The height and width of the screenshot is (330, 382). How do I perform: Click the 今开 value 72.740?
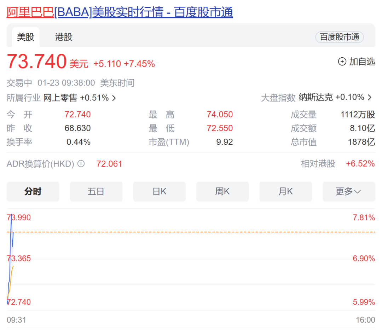click(x=77, y=114)
